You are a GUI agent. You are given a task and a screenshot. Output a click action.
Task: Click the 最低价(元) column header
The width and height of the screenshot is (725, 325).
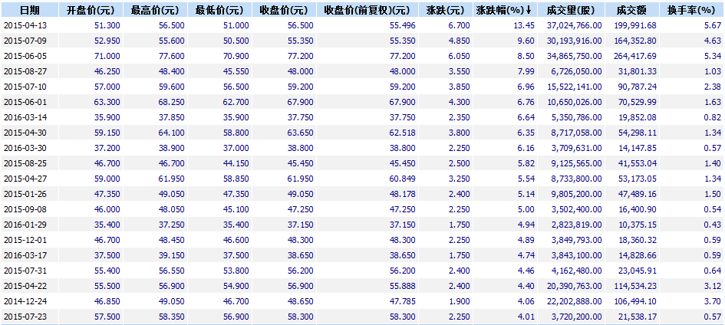[x=219, y=10]
